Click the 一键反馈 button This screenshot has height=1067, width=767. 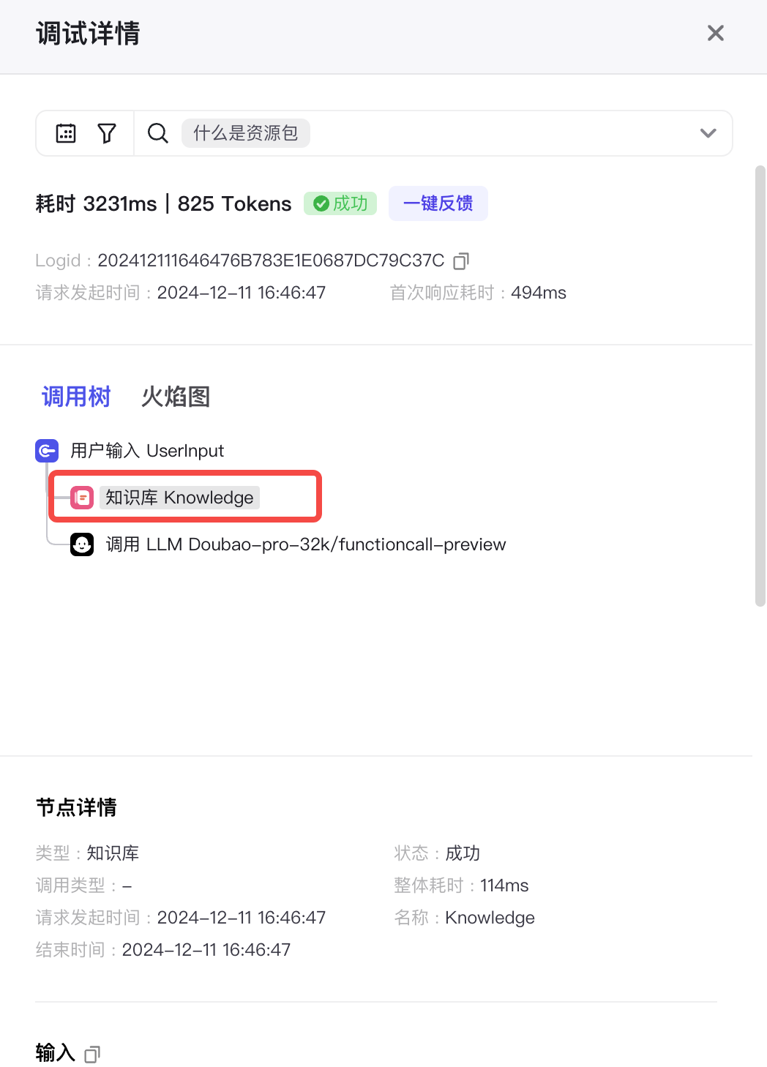pos(438,203)
